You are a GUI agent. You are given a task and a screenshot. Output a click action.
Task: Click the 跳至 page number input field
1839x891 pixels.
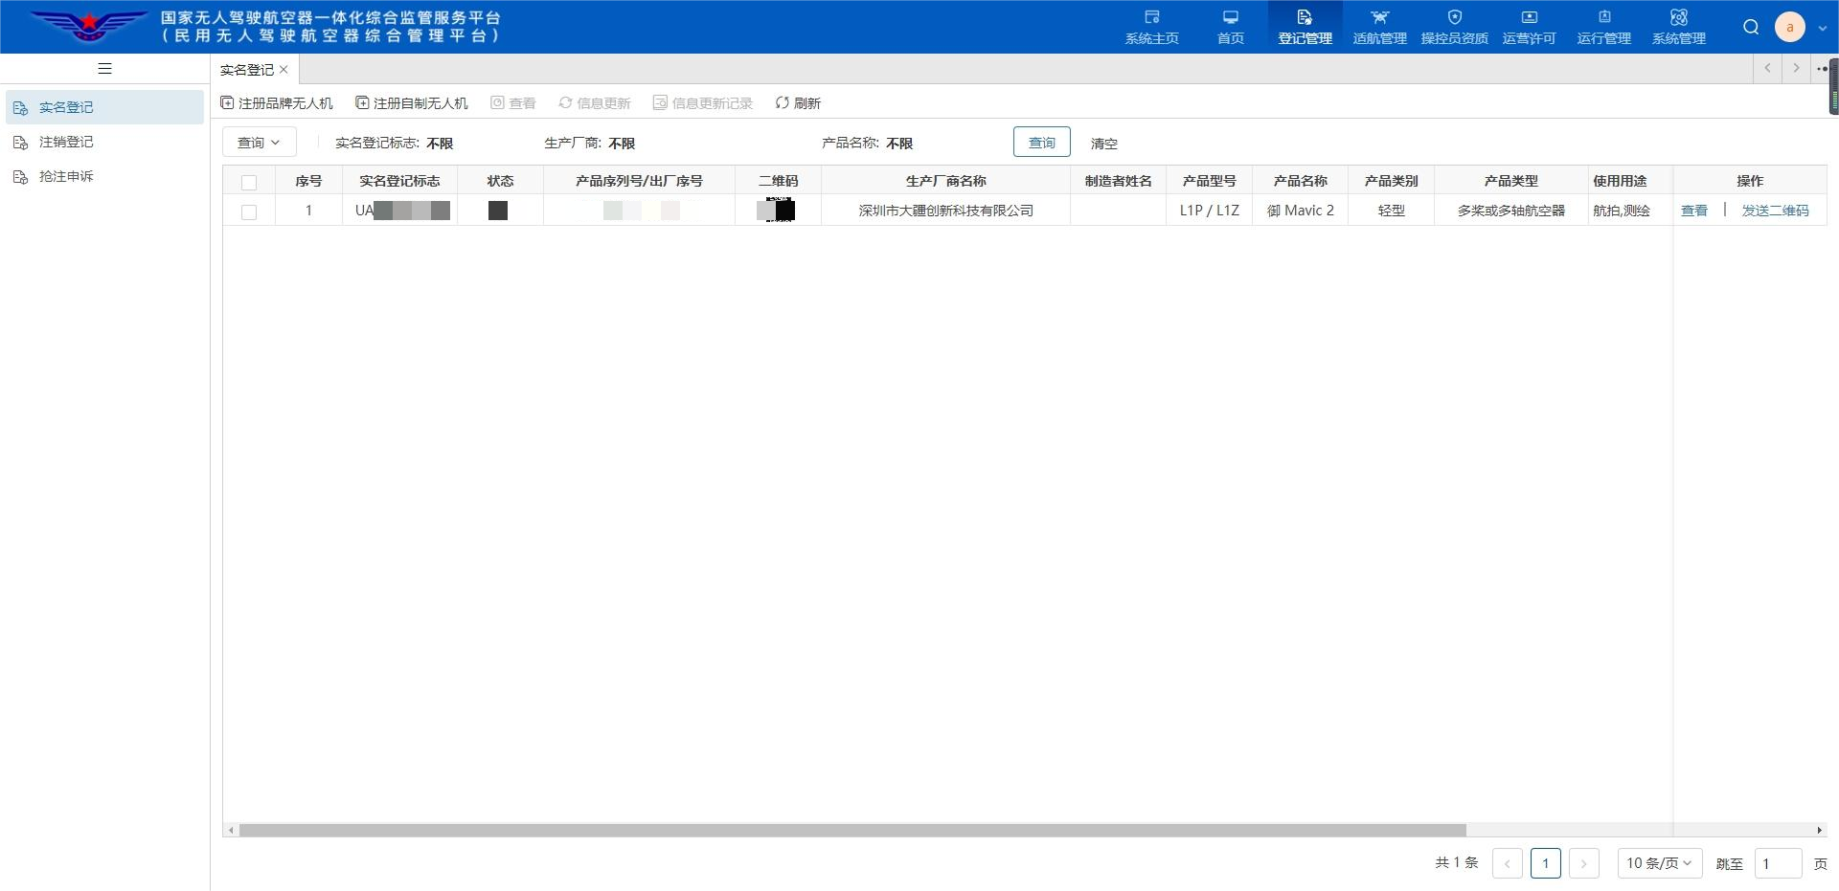pos(1779,862)
